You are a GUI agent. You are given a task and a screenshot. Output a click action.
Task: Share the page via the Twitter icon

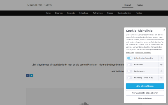32,76
